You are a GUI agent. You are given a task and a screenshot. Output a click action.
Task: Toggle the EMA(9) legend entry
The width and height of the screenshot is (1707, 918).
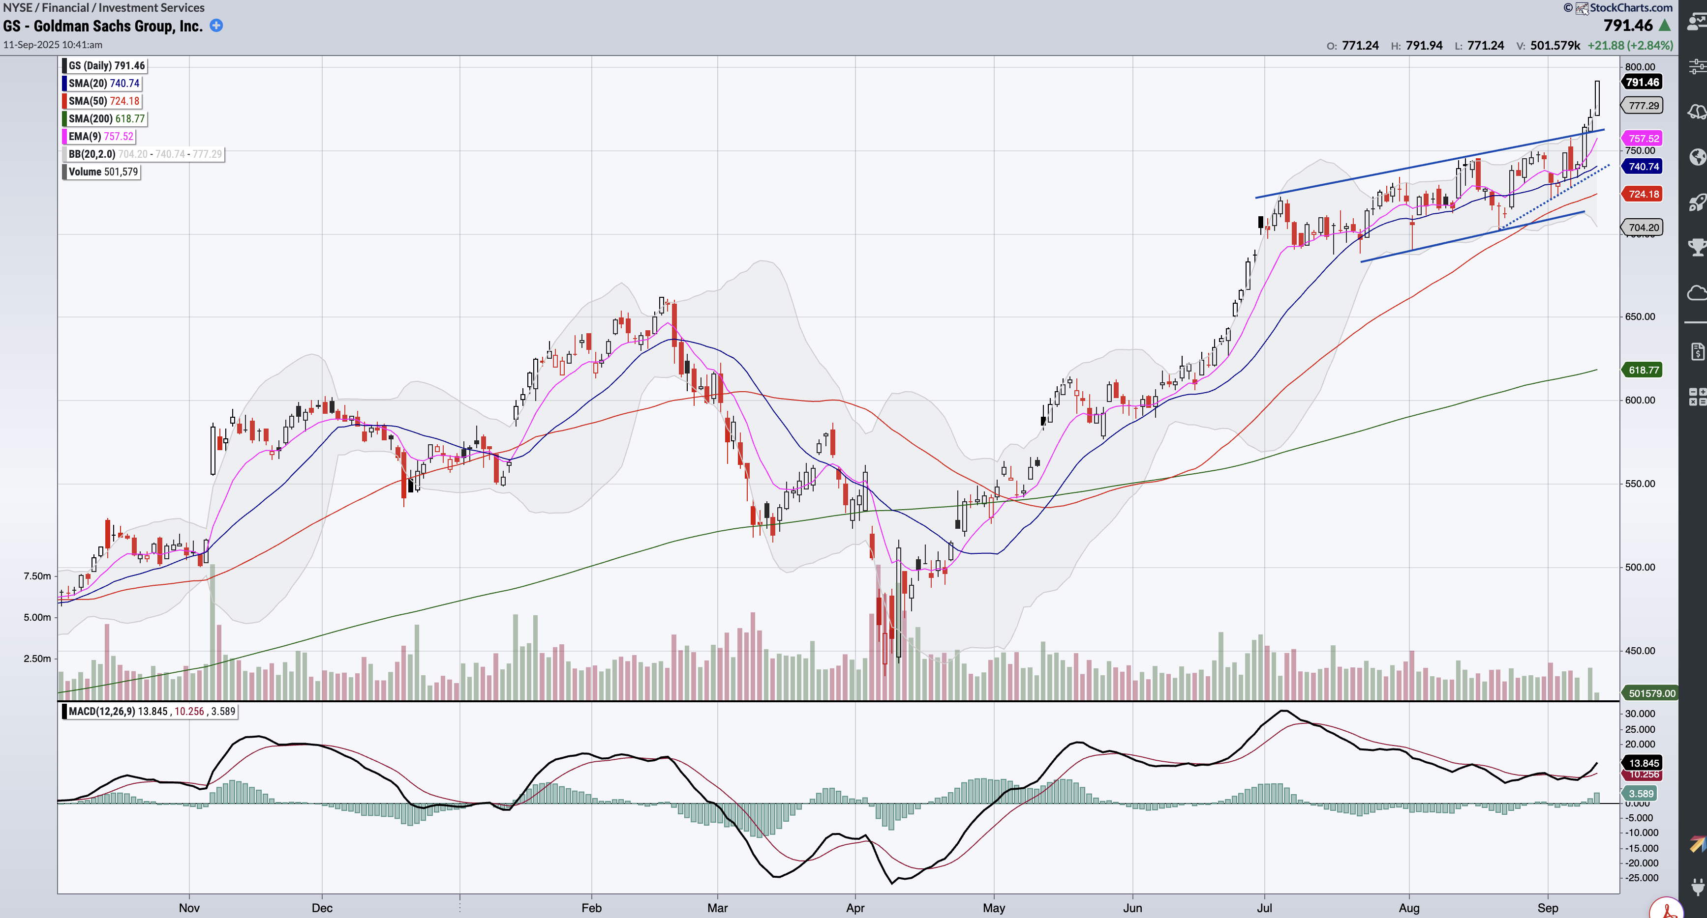101,136
